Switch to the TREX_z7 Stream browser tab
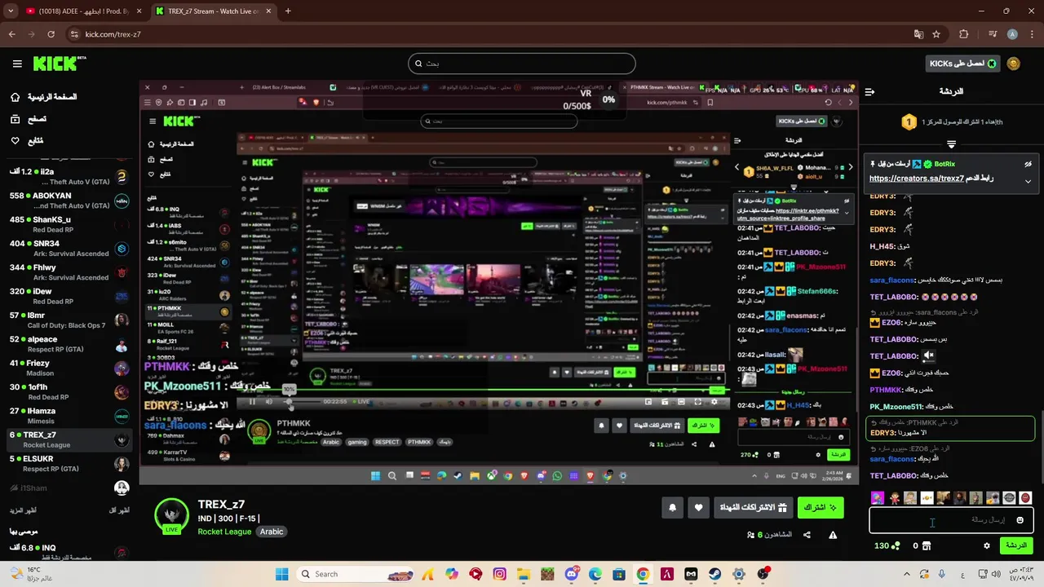1044x587 pixels. coord(212,11)
